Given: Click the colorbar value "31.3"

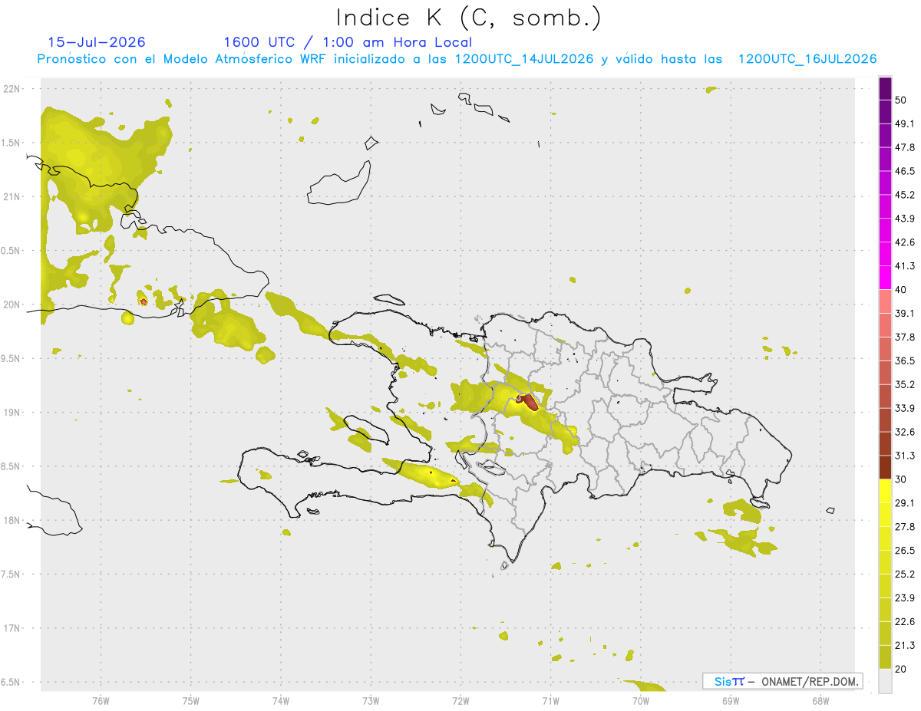Looking at the screenshot, I should [x=905, y=456].
